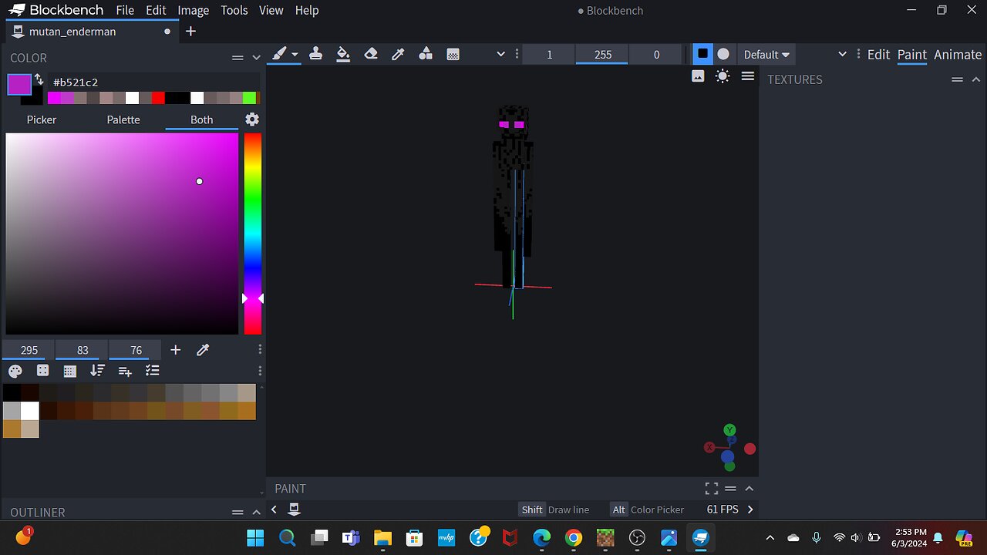Collapse the Paint panel
The width and height of the screenshot is (987, 555).
tap(749, 488)
